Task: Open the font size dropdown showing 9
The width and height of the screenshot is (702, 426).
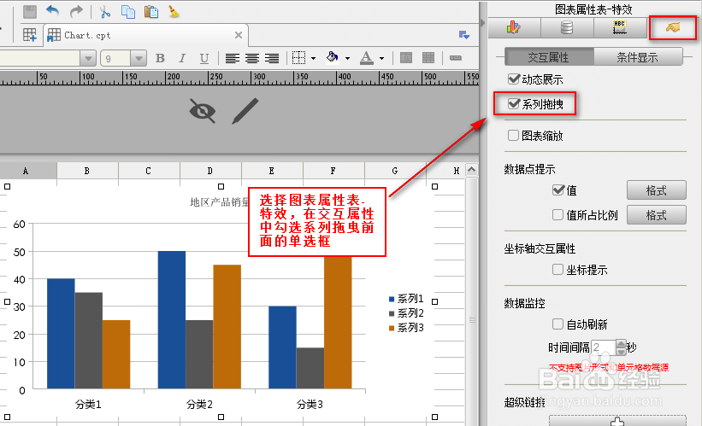Action: pyautogui.click(x=139, y=58)
